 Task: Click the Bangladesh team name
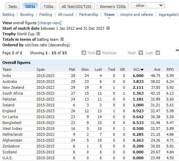click(x=12, y=123)
